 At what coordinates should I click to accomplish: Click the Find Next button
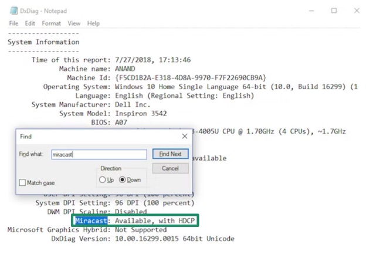tap(171, 154)
